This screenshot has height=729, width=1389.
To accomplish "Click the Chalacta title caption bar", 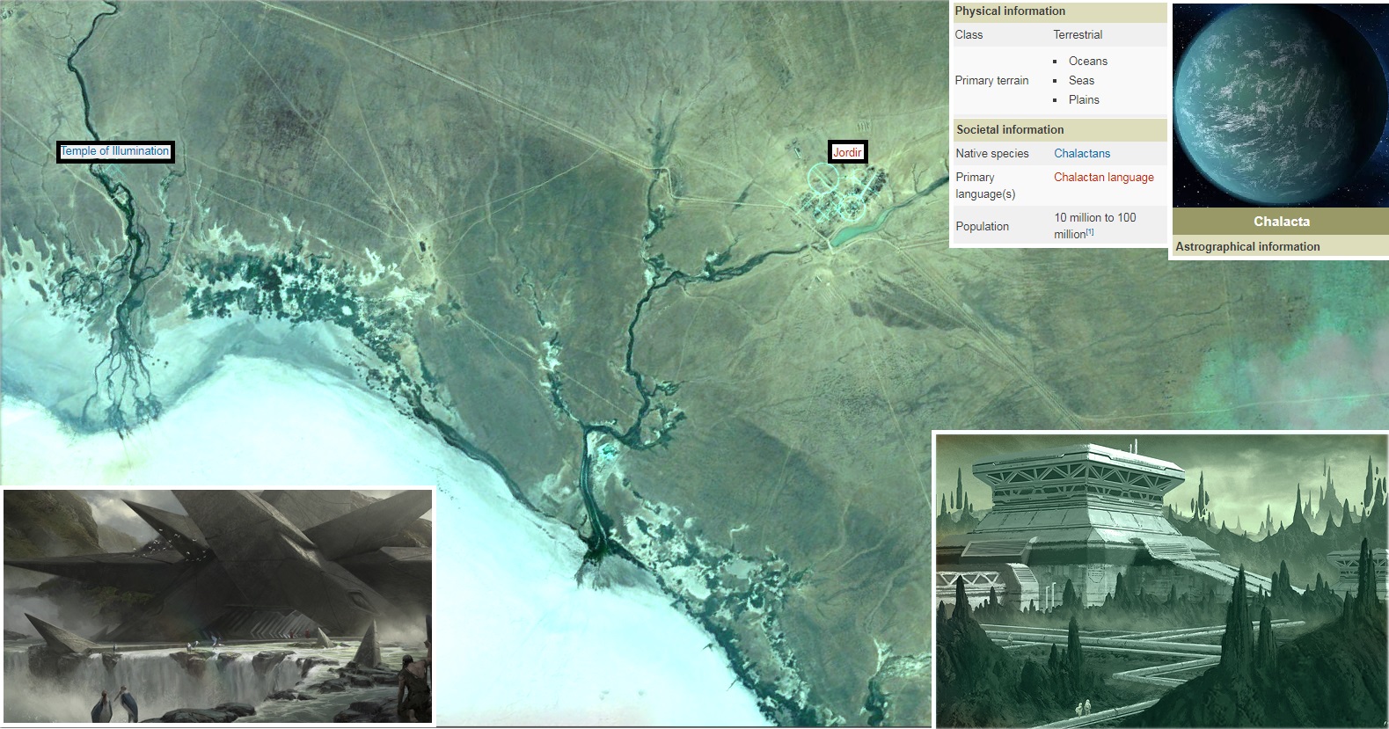I will pyautogui.click(x=1280, y=222).
